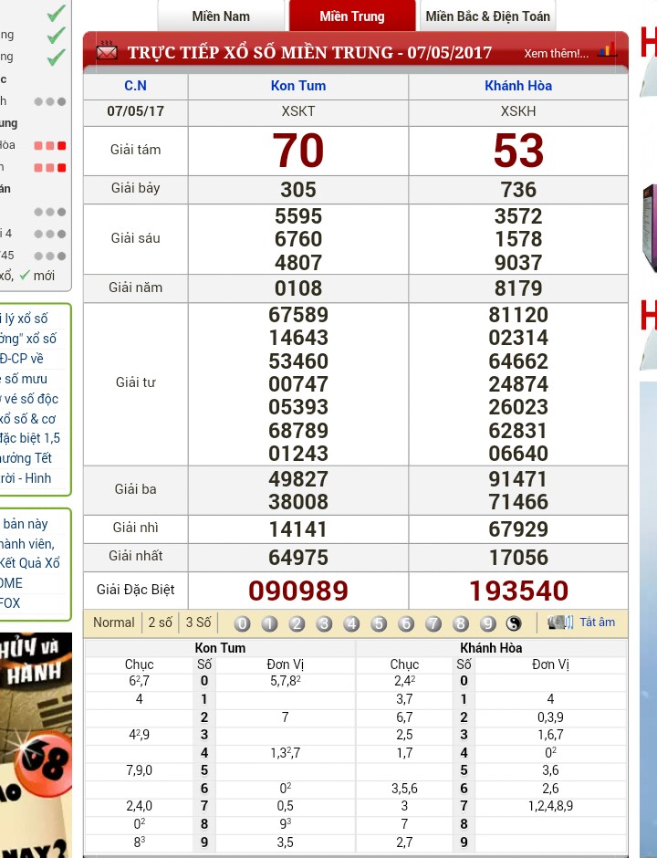Select the number 9 ball filter
Screen dimensions: 657x858
point(488,623)
